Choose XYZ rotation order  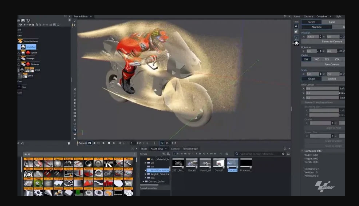tap(306, 59)
